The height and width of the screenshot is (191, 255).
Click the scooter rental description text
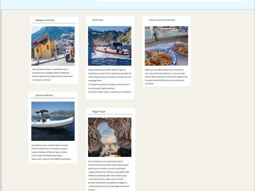52,74
